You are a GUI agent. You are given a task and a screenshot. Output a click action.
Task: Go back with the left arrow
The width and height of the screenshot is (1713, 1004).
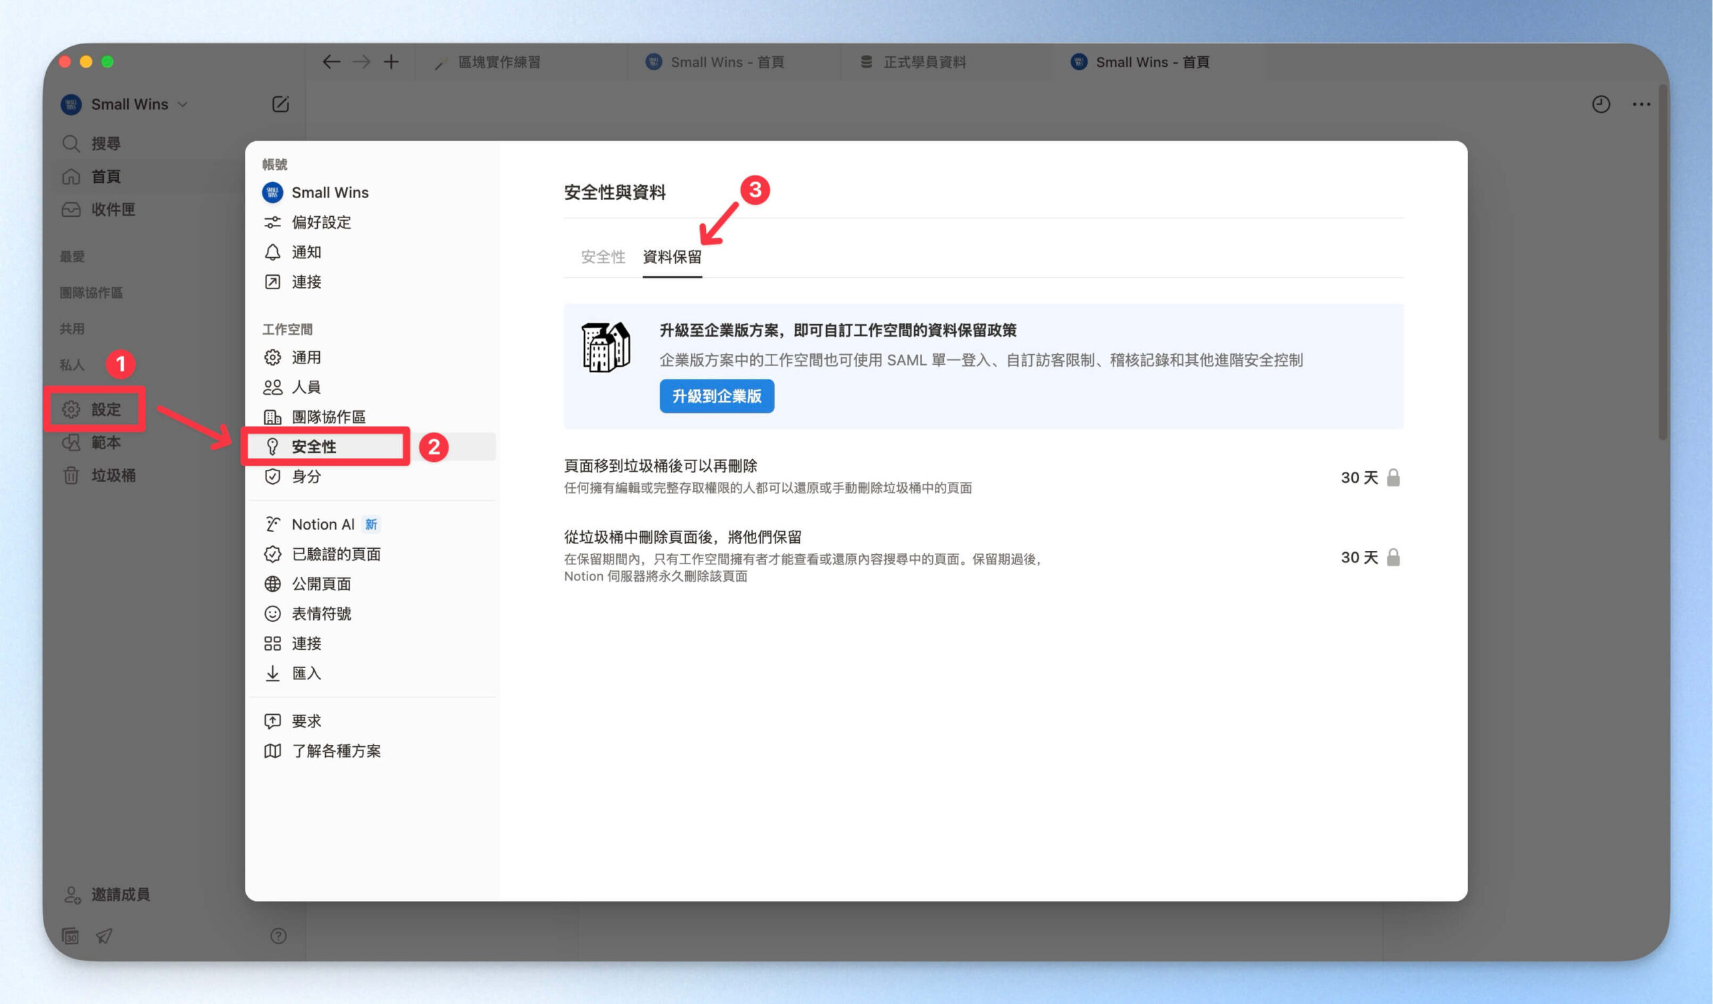331,62
